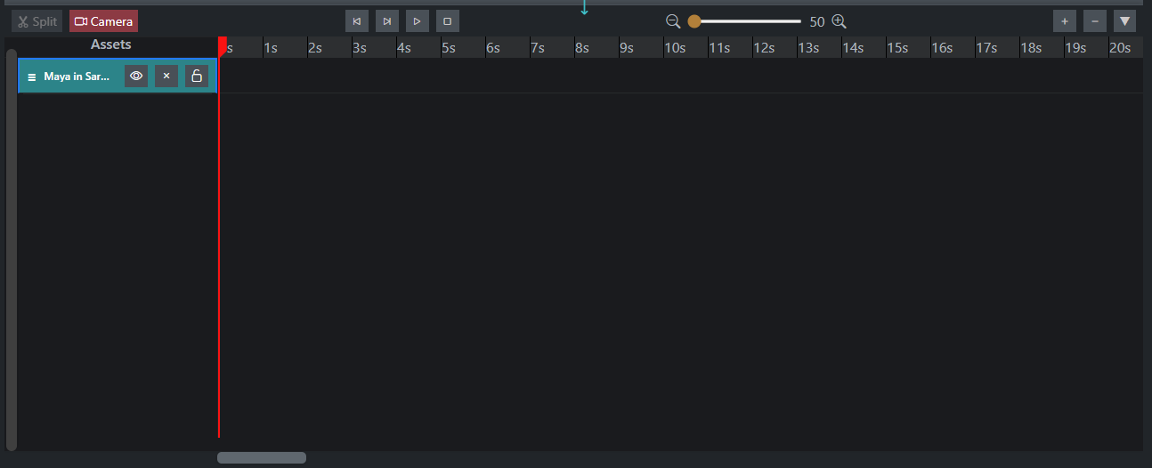This screenshot has width=1152, height=468.
Task: Toggle lock on Maya in Sar... asset
Action: click(x=197, y=77)
